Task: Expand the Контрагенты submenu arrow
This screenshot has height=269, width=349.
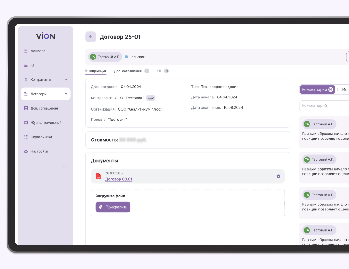Action: coord(66,80)
